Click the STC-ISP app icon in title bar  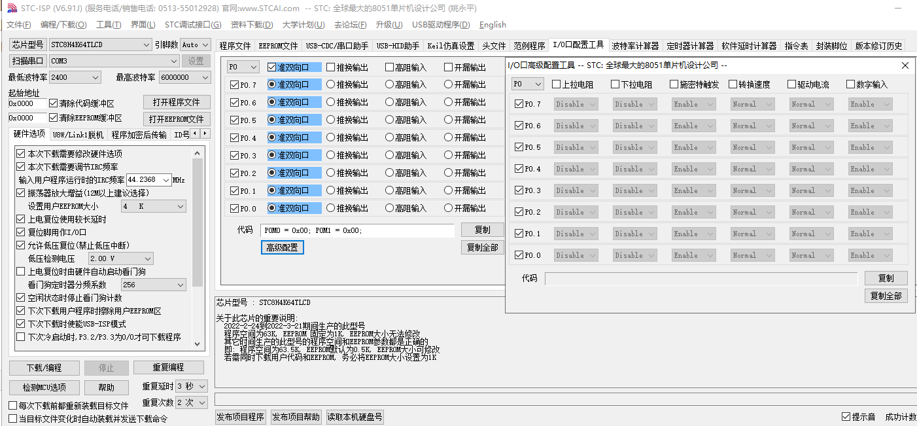coord(11,8)
